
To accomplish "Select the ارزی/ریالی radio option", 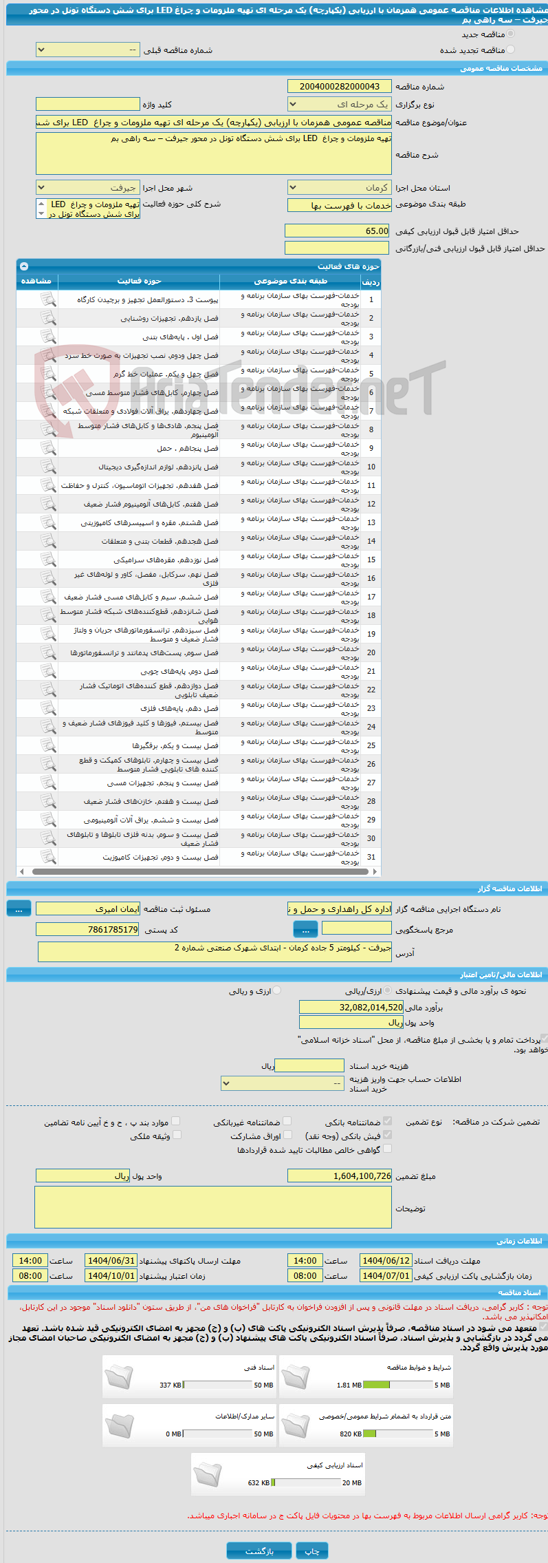I will point(388,990).
